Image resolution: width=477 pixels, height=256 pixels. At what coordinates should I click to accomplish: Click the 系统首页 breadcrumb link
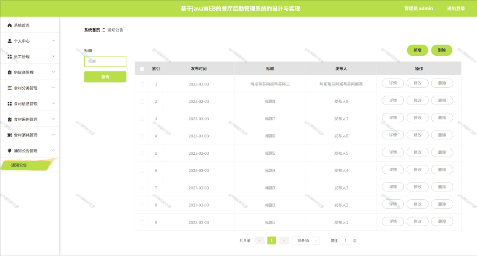coord(92,30)
